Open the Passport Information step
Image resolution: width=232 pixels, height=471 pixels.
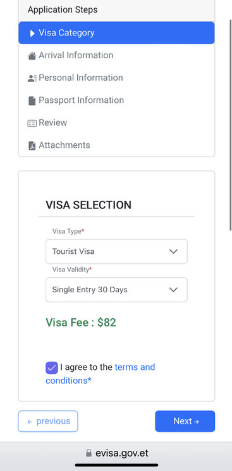[116, 100]
